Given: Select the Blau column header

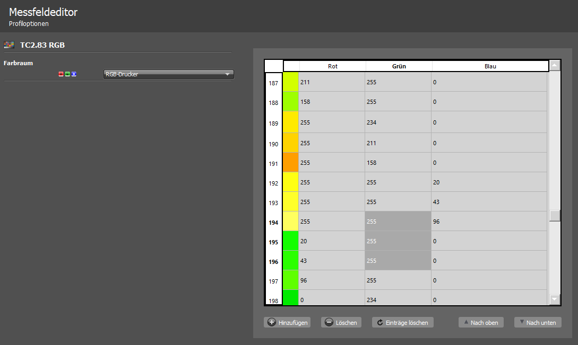Looking at the screenshot, I should [490, 66].
